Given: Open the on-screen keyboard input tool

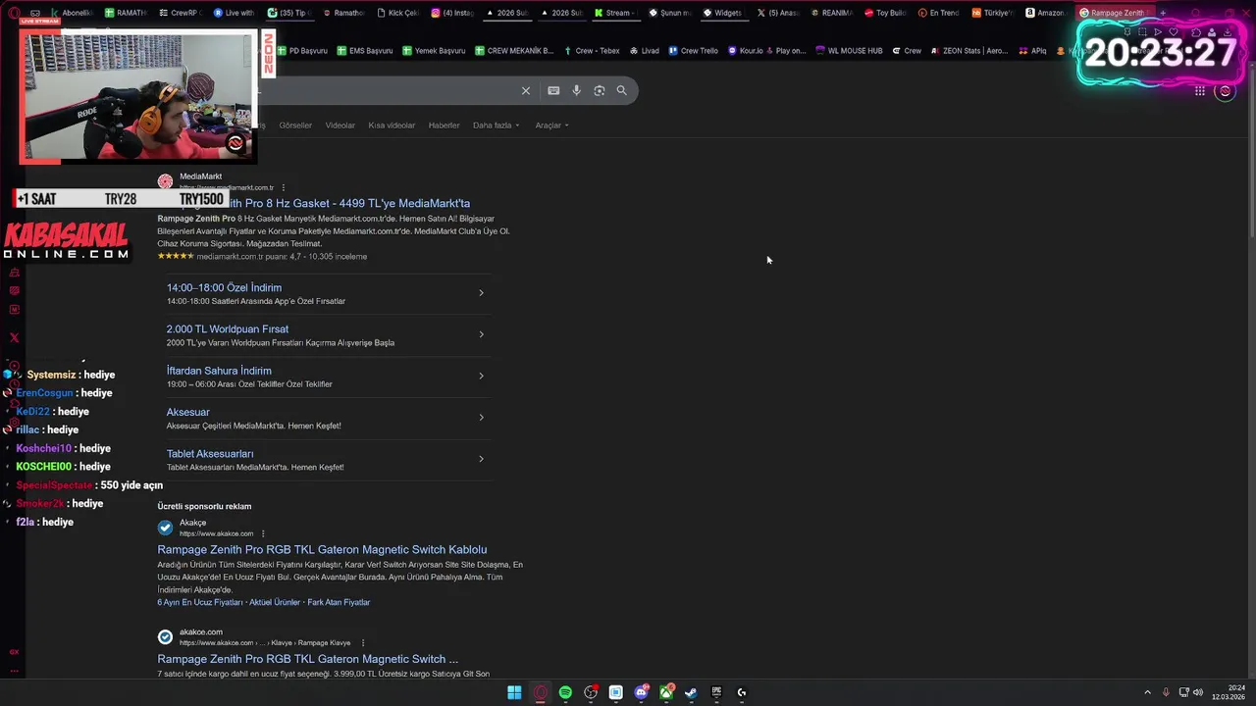Looking at the screenshot, I should pos(553,90).
